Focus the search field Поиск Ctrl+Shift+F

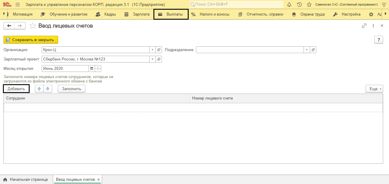pyautogui.click(x=236, y=4)
